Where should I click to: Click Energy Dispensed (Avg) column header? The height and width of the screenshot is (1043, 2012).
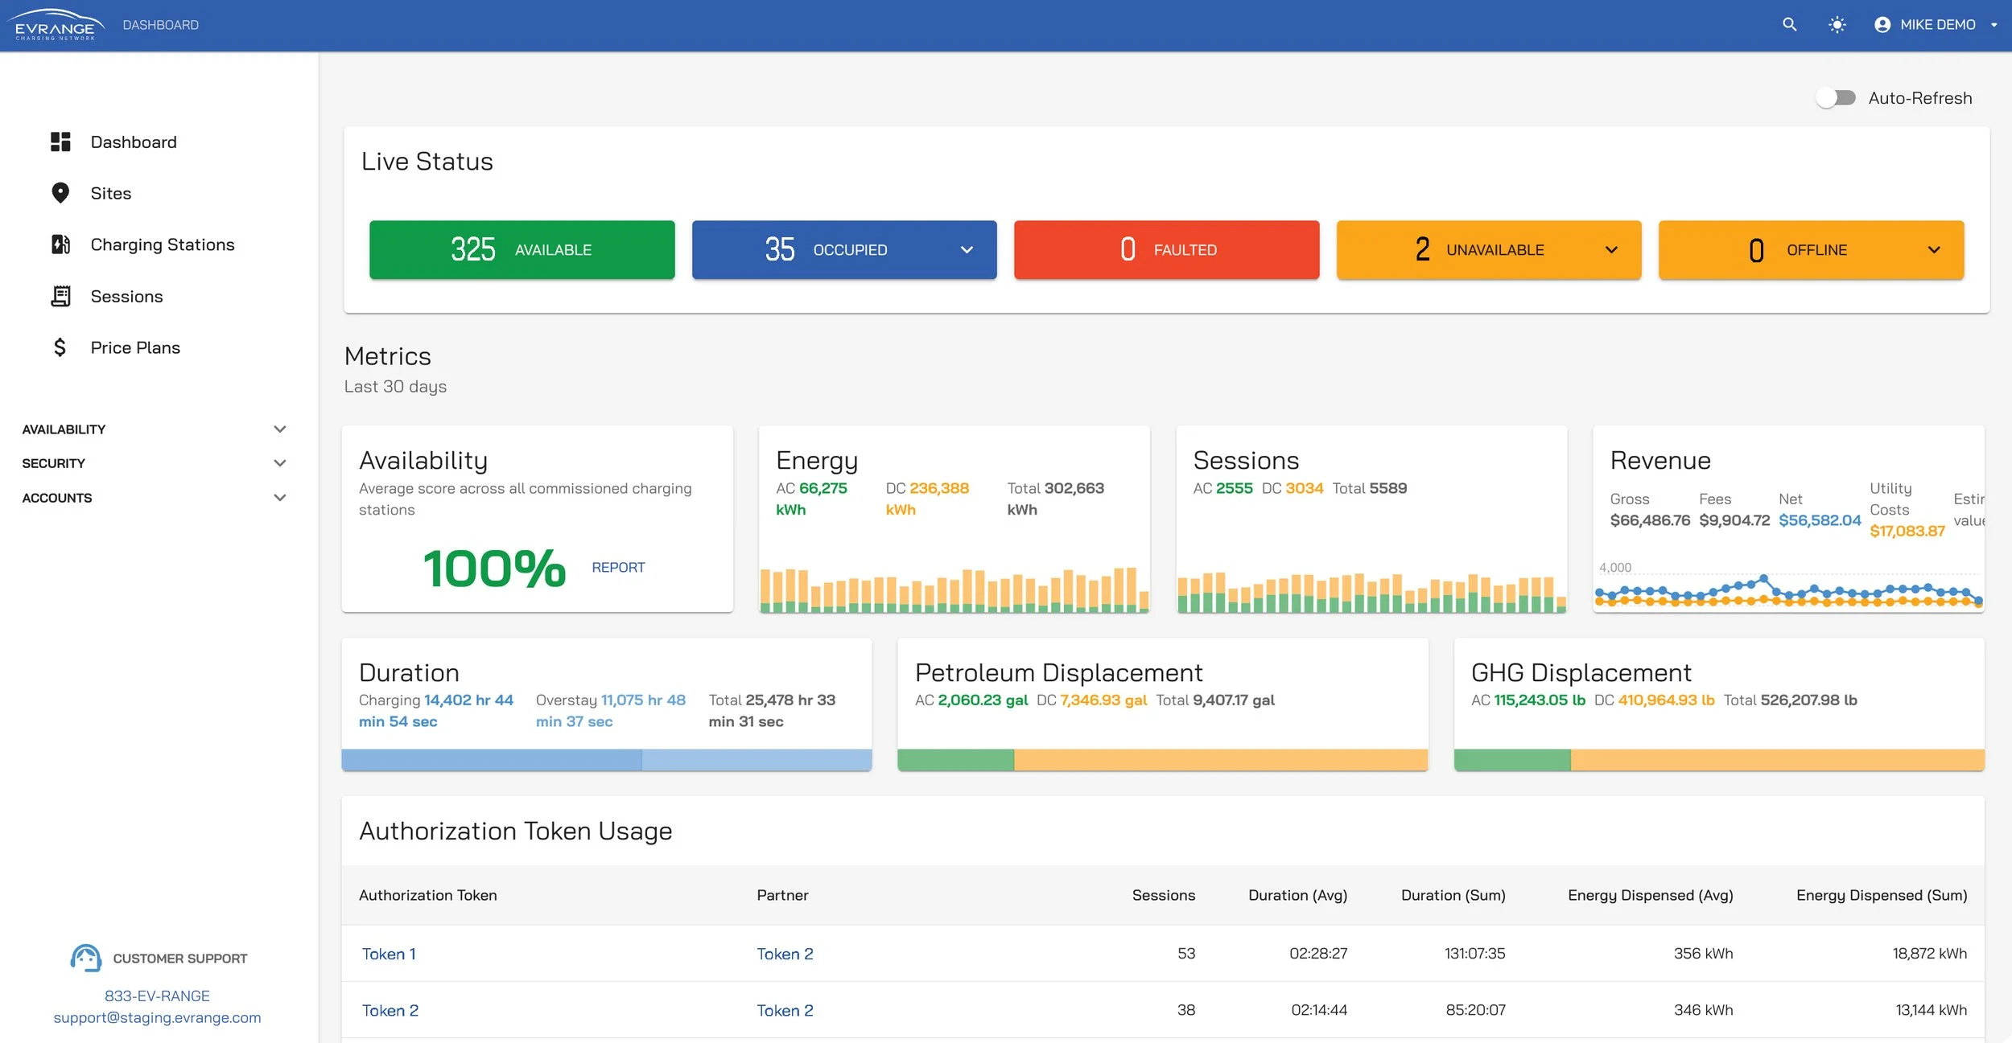[1650, 895]
